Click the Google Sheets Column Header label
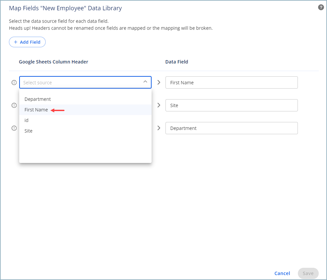Viewport: 327px width, 280px height. tap(53, 62)
